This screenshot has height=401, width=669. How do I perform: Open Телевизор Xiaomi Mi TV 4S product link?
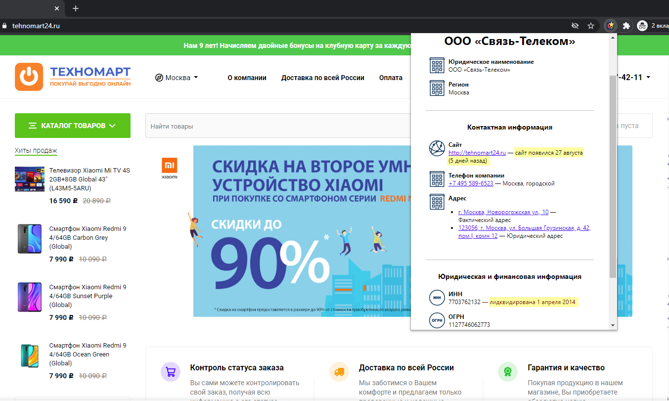[89, 179]
